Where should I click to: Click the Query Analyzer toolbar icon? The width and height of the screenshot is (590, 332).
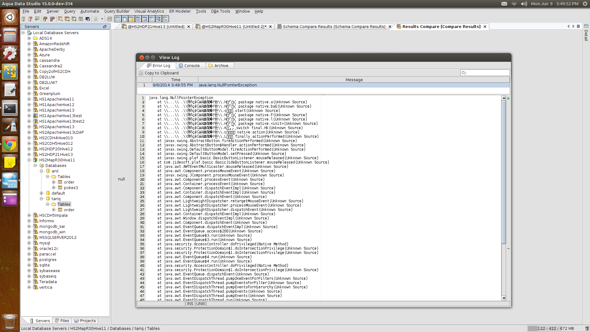coord(60,19)
